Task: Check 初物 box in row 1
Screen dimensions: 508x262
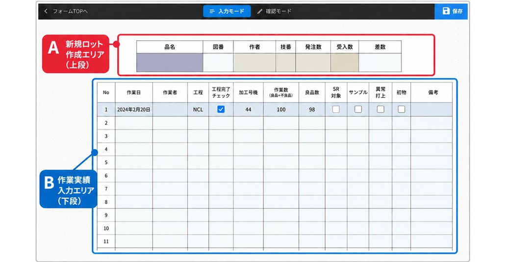Action: pos(402,109)
